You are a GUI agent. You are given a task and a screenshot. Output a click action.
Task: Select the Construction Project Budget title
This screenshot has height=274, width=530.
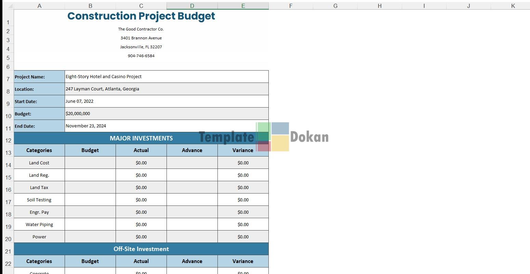click(141, 16)
